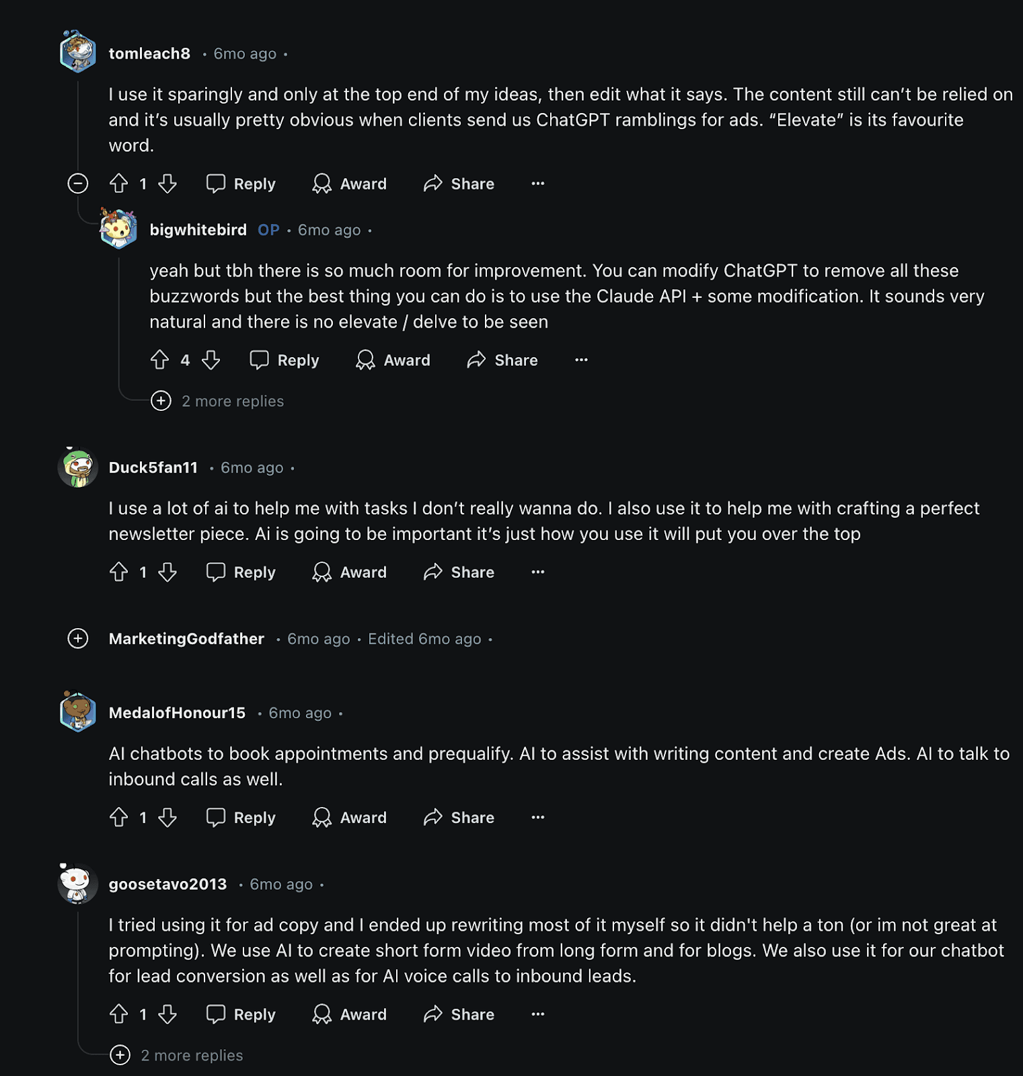Downvote Duck5fan11's newsletter comment
Image resolution: width=1023 pixels, height=1076 pixels.
click(167, 572)
